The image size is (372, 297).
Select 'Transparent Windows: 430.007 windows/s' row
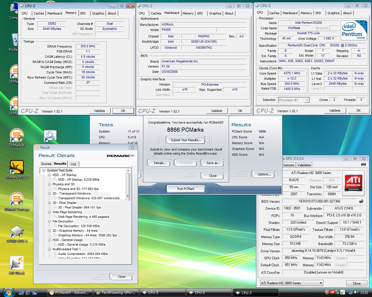[89, 198]
